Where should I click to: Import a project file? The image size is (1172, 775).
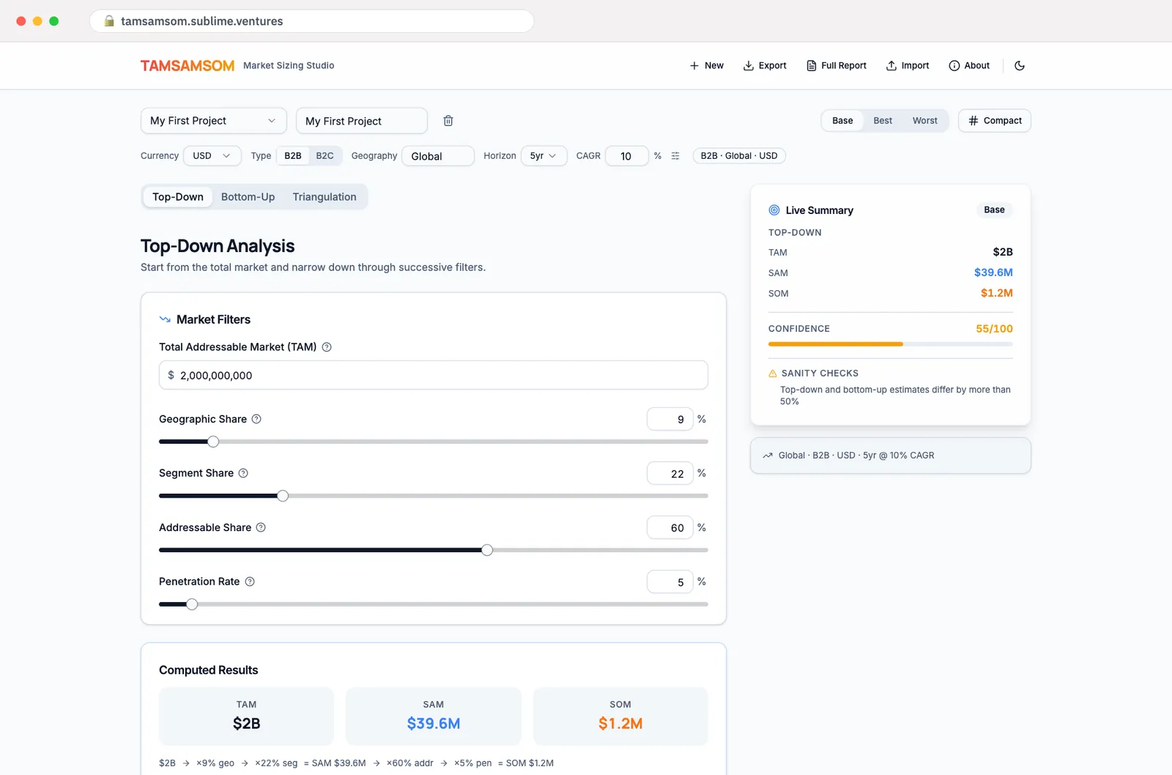pyautogui.click(x=908, y=66)
